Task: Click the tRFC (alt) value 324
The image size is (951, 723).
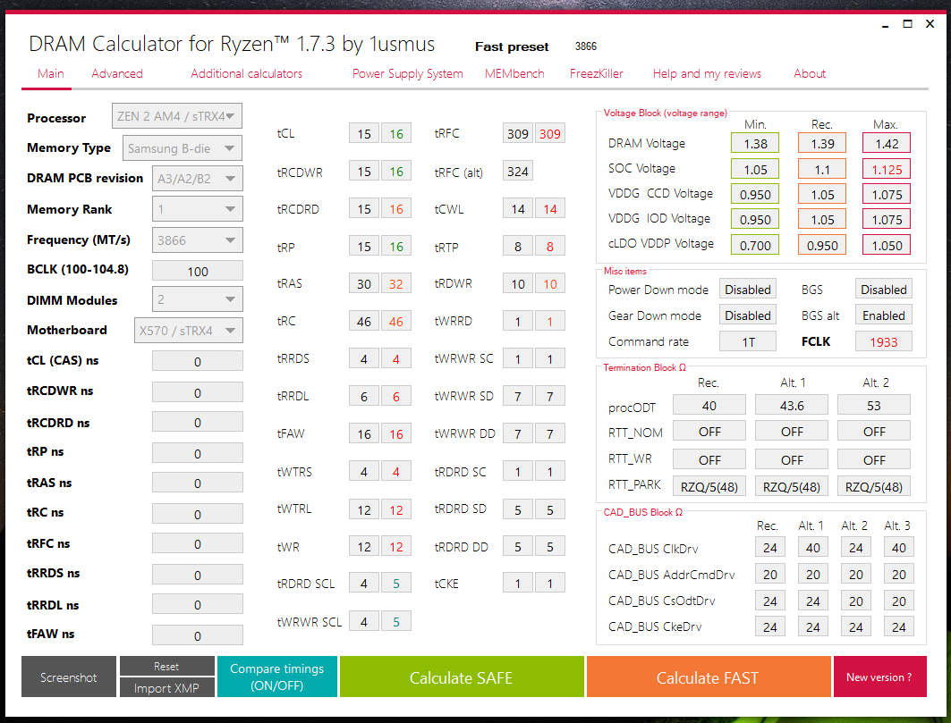Action: pos(518,172)
